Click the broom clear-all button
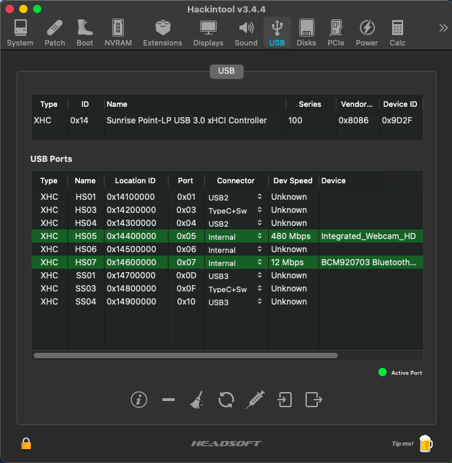452x463 pixels. pyautogui.click(x=197, y=400)
